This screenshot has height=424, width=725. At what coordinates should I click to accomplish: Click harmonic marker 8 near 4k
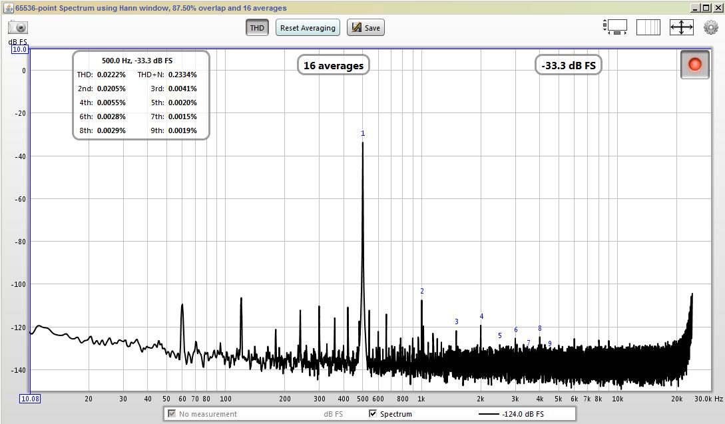pos(539,328)
